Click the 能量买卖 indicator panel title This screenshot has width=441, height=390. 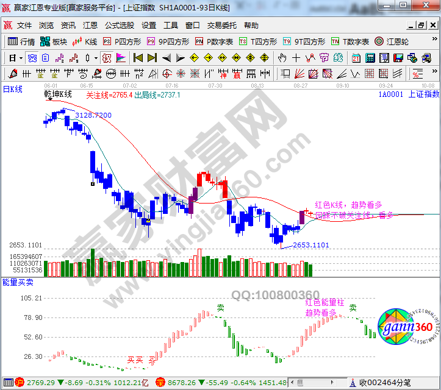pos(18,283)
